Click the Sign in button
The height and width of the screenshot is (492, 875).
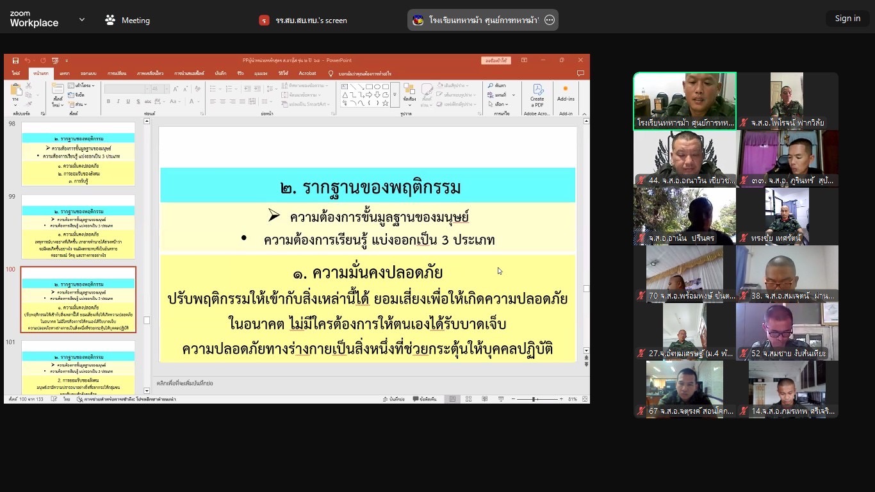(x=847, y=19)
